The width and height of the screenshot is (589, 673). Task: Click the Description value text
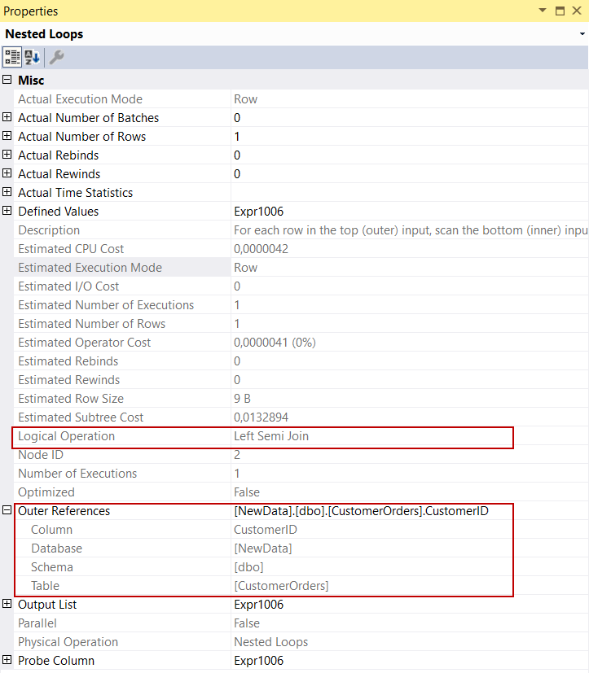pos(411,230)
